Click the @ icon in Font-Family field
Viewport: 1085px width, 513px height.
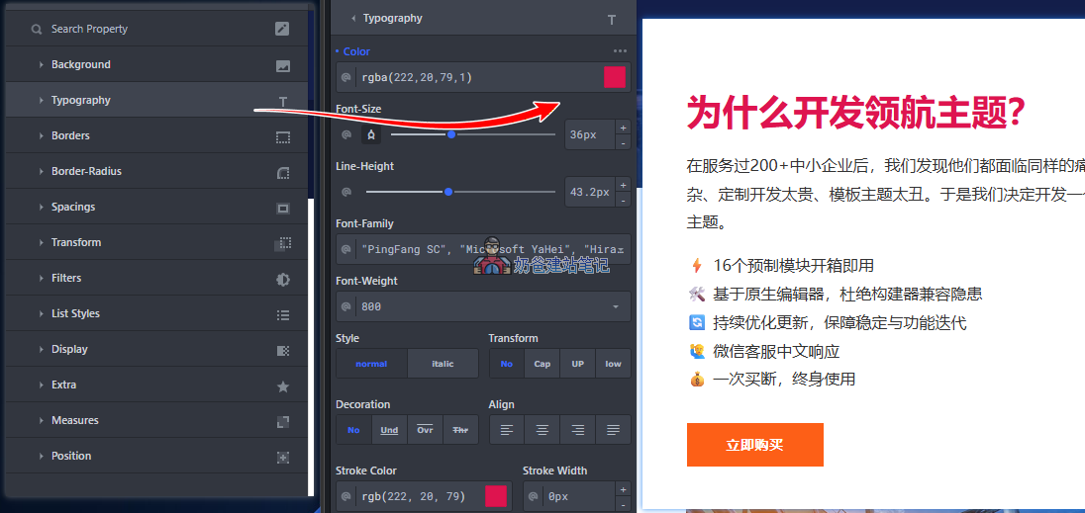click(345, 249)
